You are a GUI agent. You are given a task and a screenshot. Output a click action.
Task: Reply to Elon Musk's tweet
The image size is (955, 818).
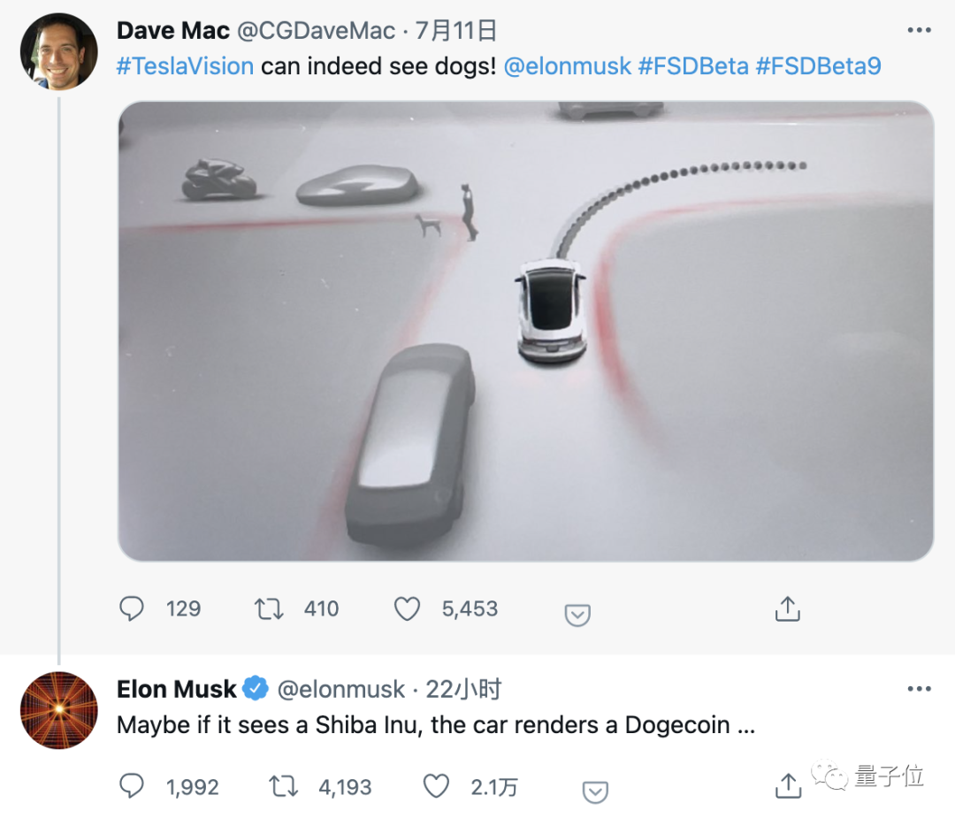click(x=132, y=786)
